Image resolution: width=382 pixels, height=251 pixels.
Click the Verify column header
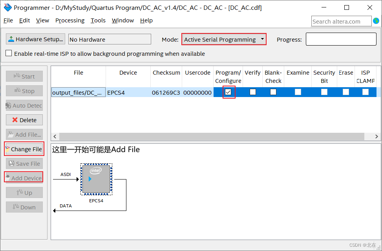[252, 77]
